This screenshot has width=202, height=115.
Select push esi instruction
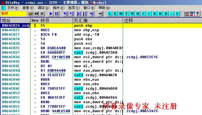point(83,44)
